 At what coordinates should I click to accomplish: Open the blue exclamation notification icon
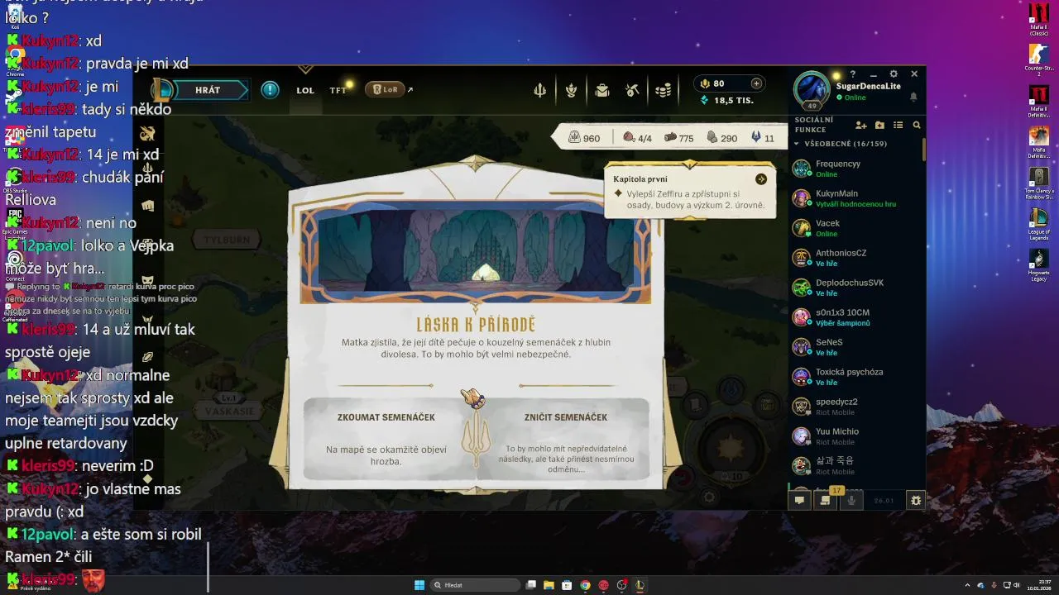click(x=270, y=90)
